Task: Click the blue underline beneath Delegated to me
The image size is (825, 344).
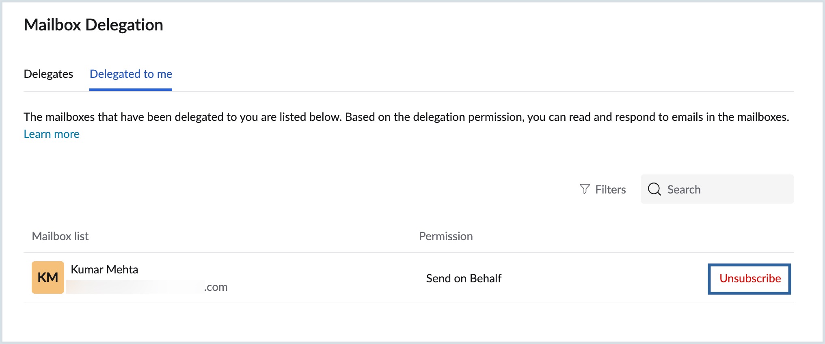Action: [131, 90]
